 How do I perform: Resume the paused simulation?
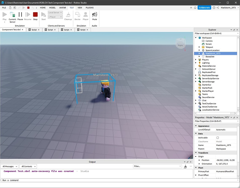(x=28, y=16)
